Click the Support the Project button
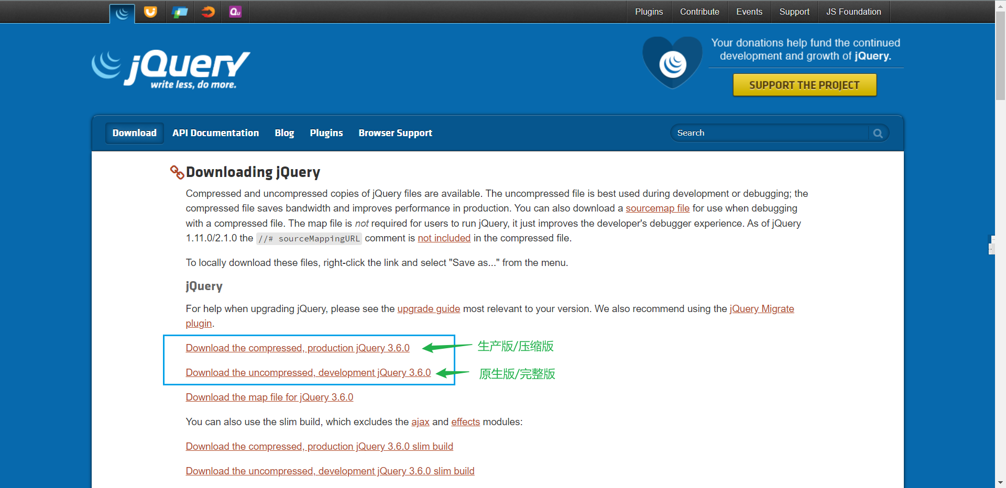Screen dimensions: 1006x488 (804, 85)
